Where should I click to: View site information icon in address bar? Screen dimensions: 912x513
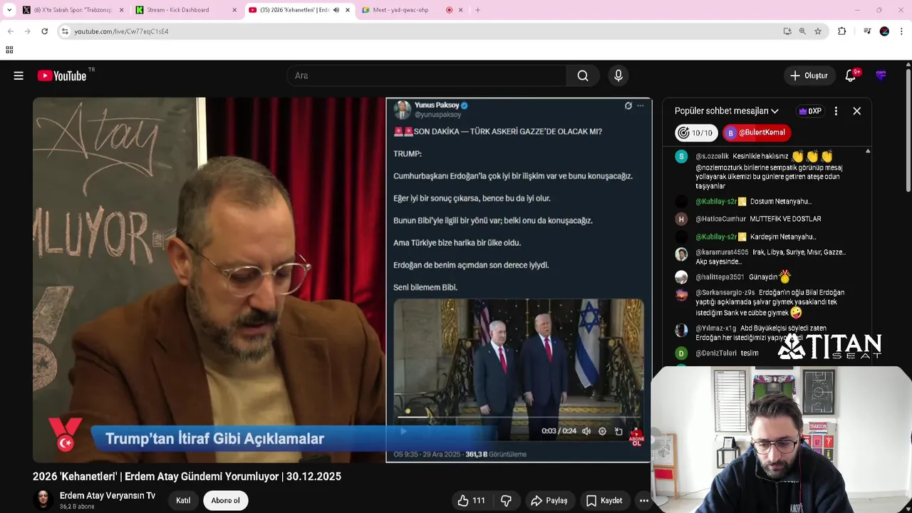point(65,31)
